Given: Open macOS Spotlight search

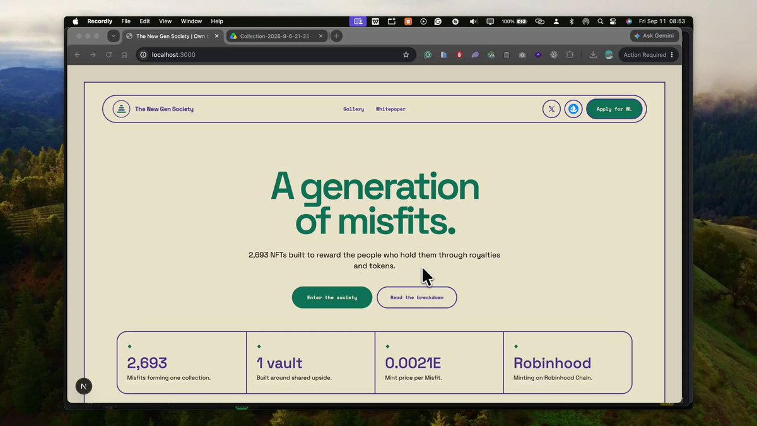Looking at the screenshot, I should (600, 21).
